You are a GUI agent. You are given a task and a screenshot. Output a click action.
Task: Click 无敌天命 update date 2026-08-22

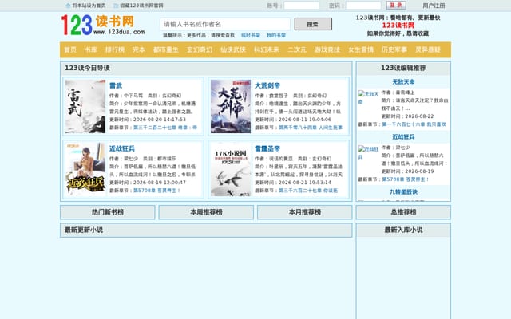[x=419, y=116]
